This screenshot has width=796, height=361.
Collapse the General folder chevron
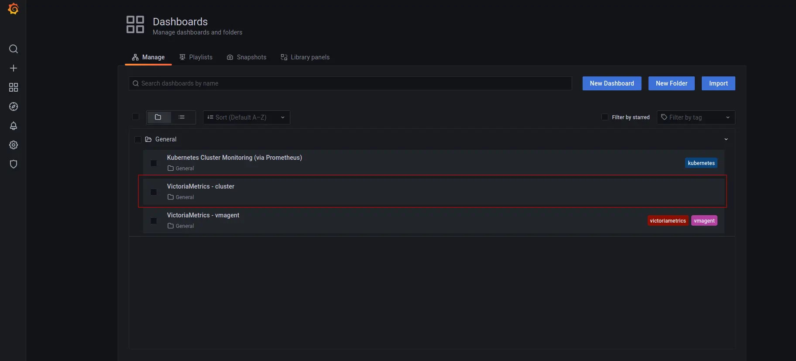click(726, 139)
